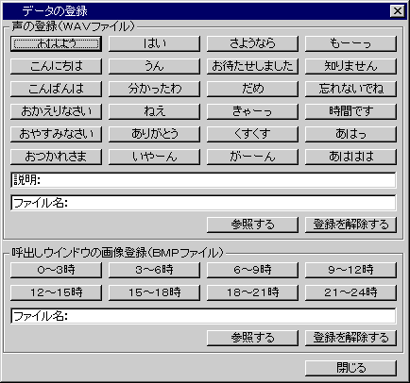Choose the さようなら voice button

pos(252,43)
